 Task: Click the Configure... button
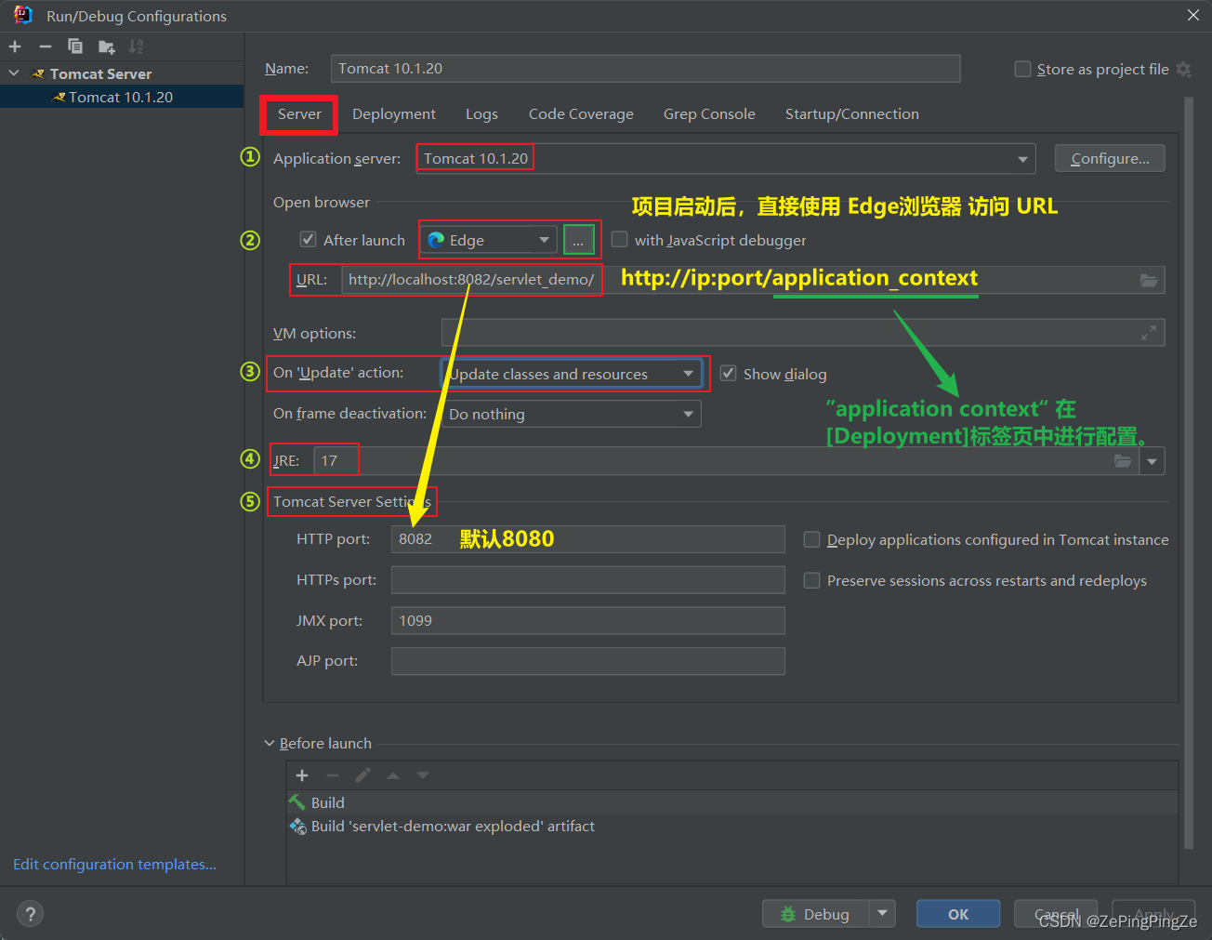tap(1110, 159)
